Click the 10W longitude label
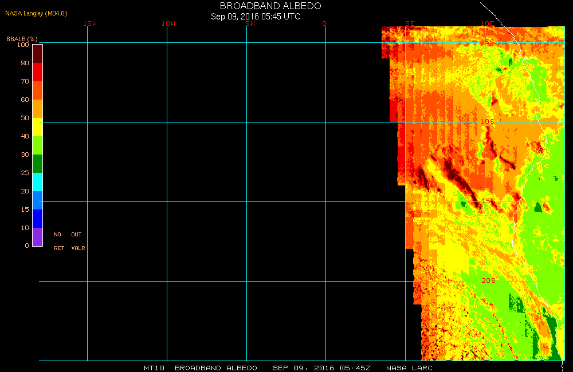Image resolution: width=573 pixels, height=372 pixels. click(x=168, y=23)
